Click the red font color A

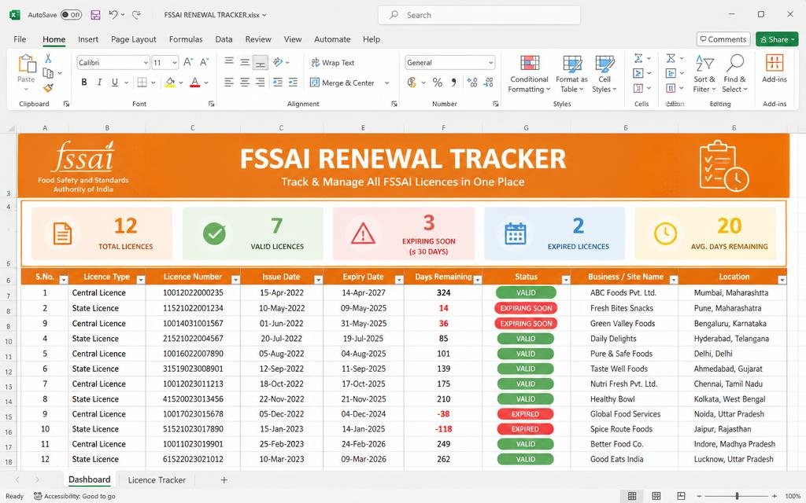(x=195, y=82)
